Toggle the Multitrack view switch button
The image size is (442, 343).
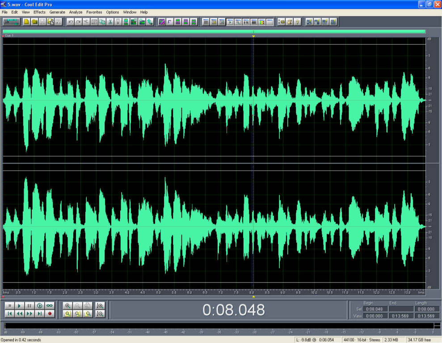click(11, 21)
